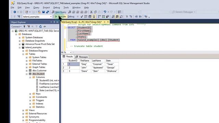219x123 pixels.
Task: Click the Object Explorer filter icon
Action: (x=37, y=27)
